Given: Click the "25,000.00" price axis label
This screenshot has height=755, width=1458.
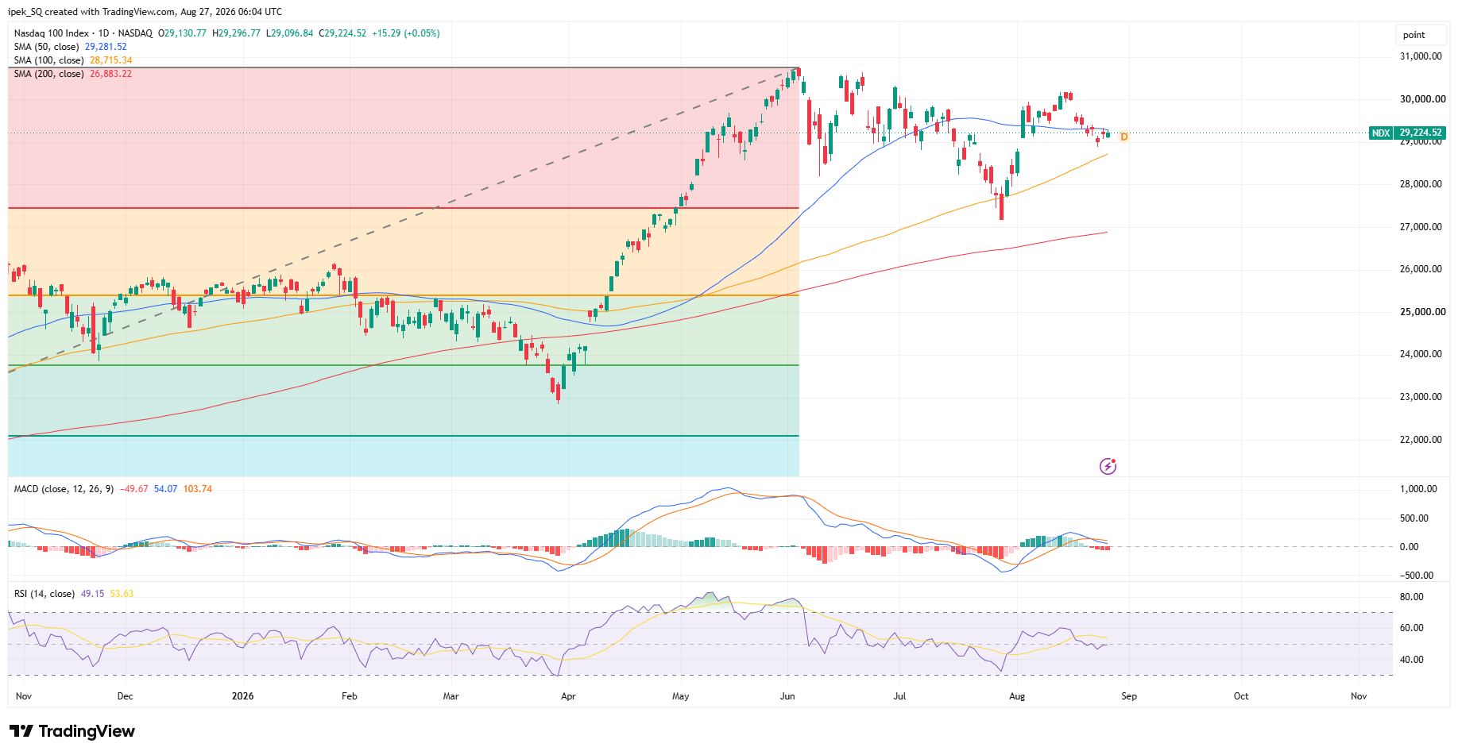Looking at the screenshot, I should coord(1421,312).
